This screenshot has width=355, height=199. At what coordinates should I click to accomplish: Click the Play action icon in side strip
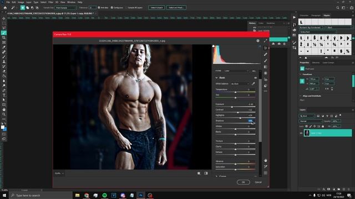[x=295, y=17]
